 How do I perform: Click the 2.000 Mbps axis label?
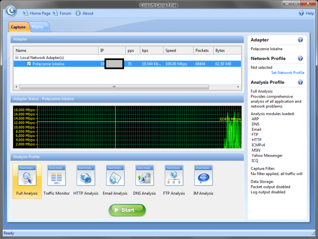[25, 144]
